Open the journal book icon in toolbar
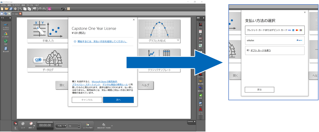The image size is (319, 132). click(68, 9)
